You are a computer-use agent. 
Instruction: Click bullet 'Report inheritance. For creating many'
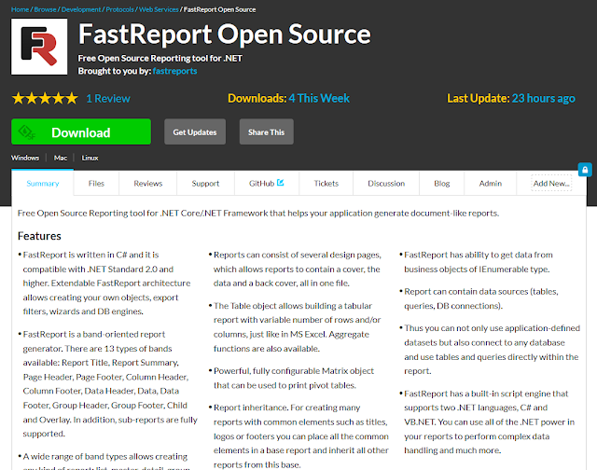coord(301,436)
